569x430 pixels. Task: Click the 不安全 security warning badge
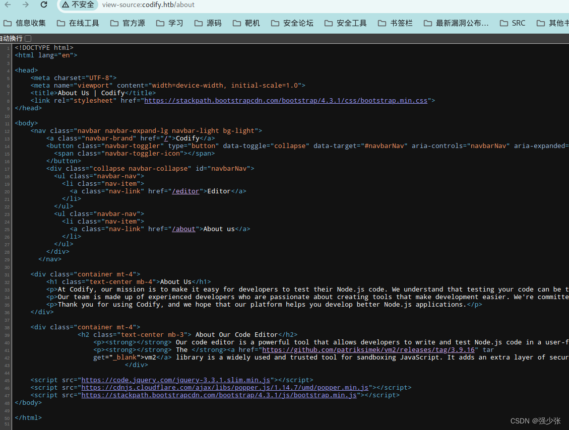point(78,5)
